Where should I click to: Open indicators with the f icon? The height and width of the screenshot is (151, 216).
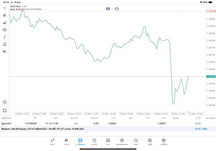(5, 37)
